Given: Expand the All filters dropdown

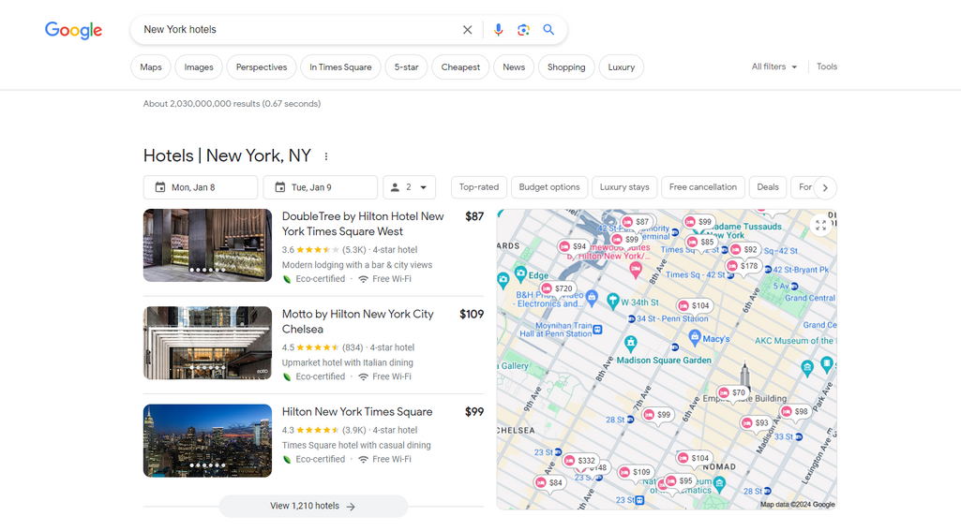Looking at the screenshot, I should click(x=774, y=66).
